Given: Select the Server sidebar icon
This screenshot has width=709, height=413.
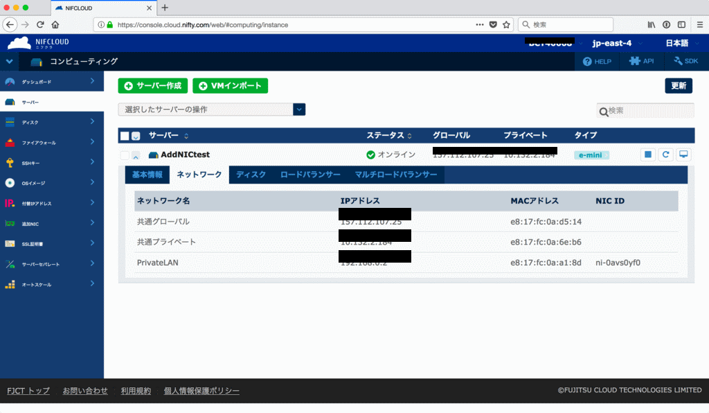Looking at the screenshot, I should tap(10, 103).
